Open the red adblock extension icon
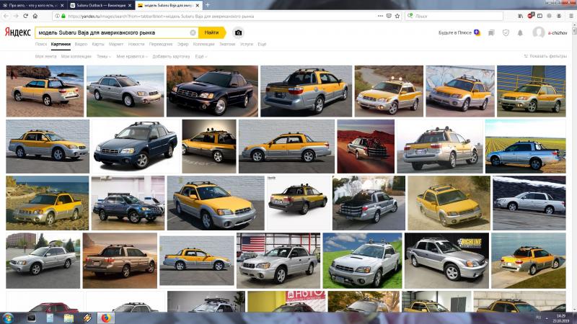Image resolution: width=577 pixels, height=324 pixels. tap(531, 16)
